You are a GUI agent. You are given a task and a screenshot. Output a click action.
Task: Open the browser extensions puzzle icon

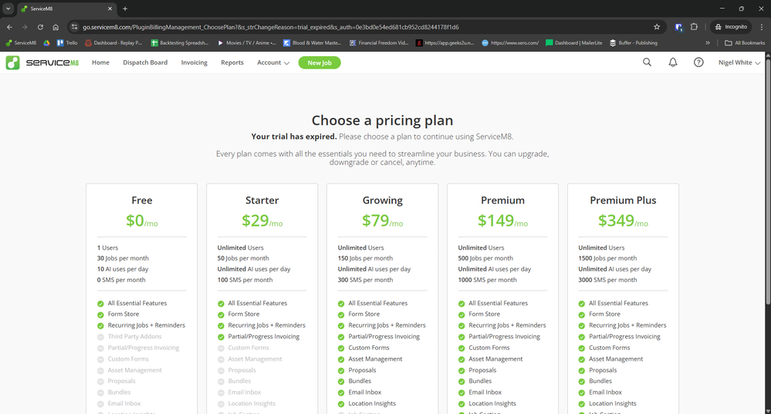(x=694, y=27)
